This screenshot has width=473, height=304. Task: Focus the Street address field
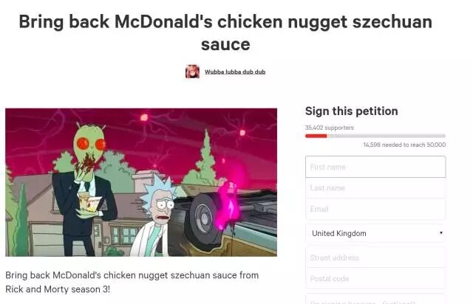tap(375, 258)
